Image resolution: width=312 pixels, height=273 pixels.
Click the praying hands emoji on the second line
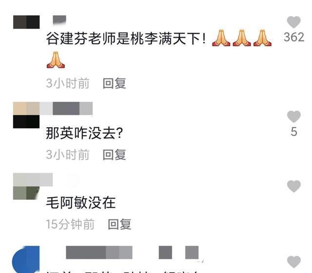pyautogui.click(x=56, y=59)
